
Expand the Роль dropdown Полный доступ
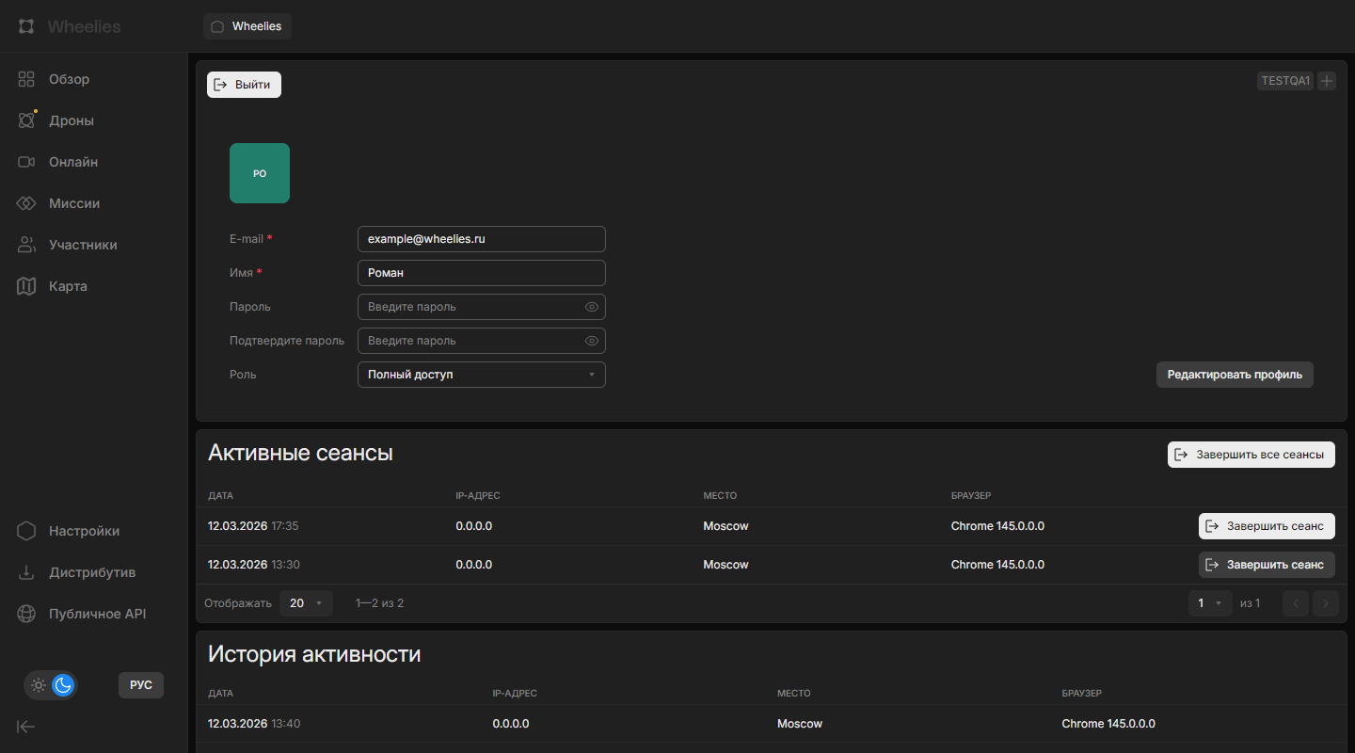click(x=482, y=375)
